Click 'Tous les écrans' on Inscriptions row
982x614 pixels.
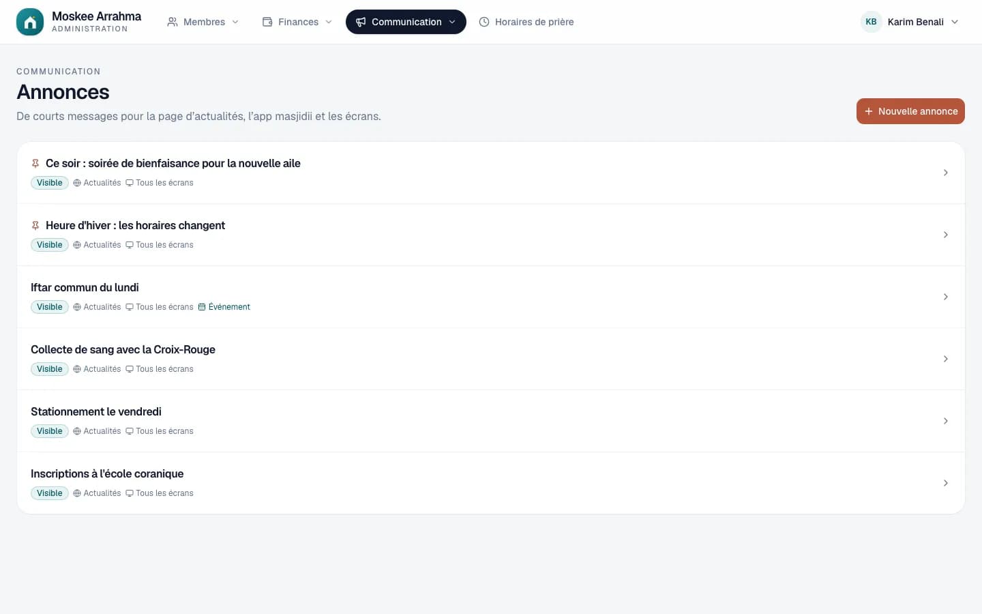click(x=160, y=493)
